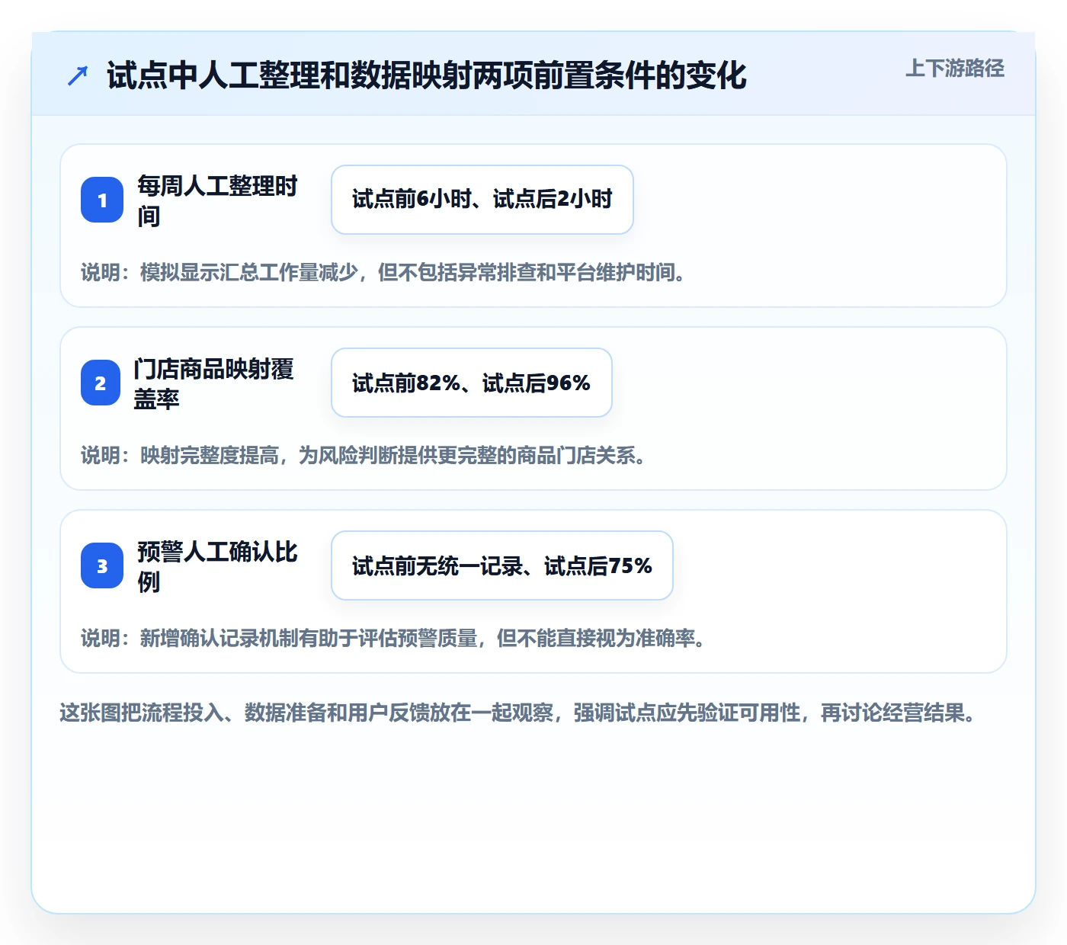Screen dimensions: 1067x945
Task: Click the title 试点中人工整理和数据映射两项前置条件的变化
Action: (427, 75)
